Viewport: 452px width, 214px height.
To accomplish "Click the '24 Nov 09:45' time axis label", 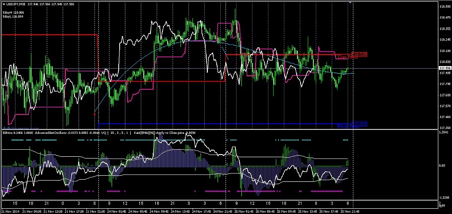I will pos(158,211).
